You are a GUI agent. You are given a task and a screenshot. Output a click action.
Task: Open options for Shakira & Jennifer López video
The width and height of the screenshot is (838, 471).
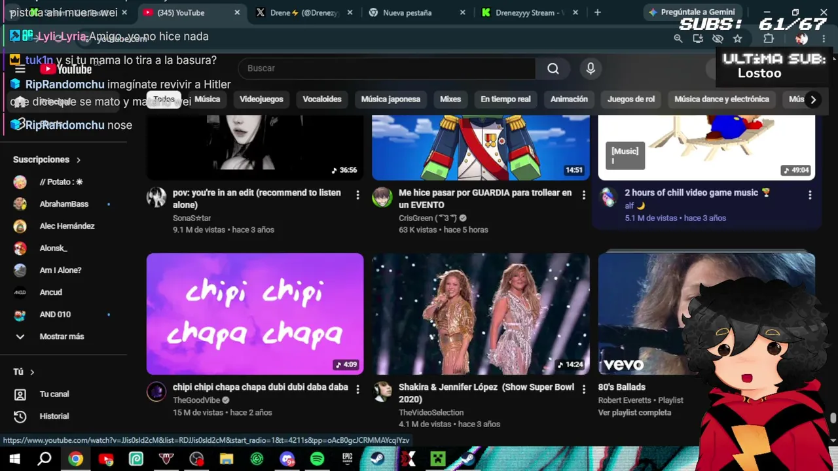tap(583, 389)
